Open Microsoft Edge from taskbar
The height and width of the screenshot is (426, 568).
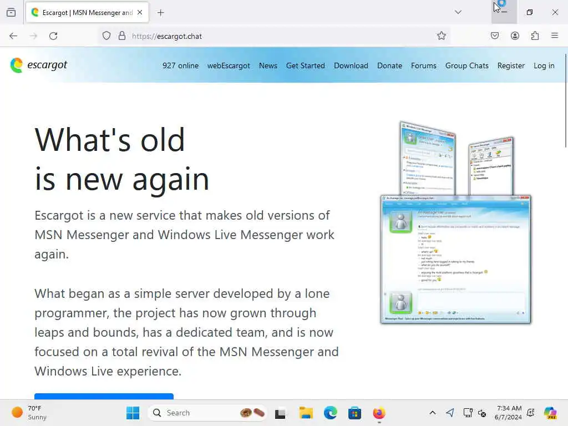(x=331, y=413)
